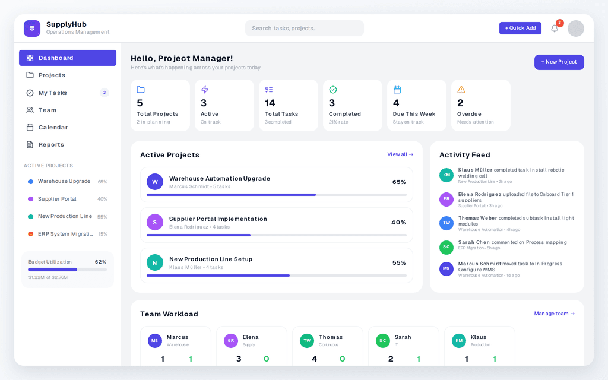Click the Reports document icon
608x380 pixels.
point(30,145)
